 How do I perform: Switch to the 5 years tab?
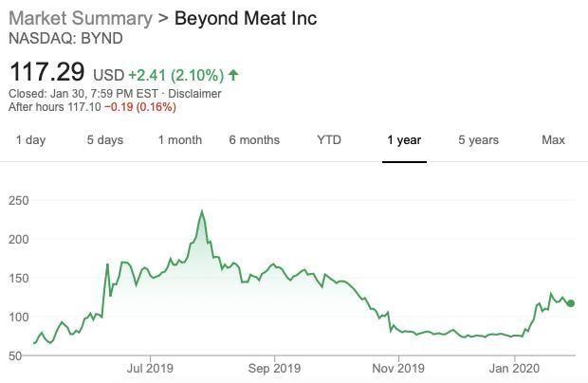click(x=478, y=140)
